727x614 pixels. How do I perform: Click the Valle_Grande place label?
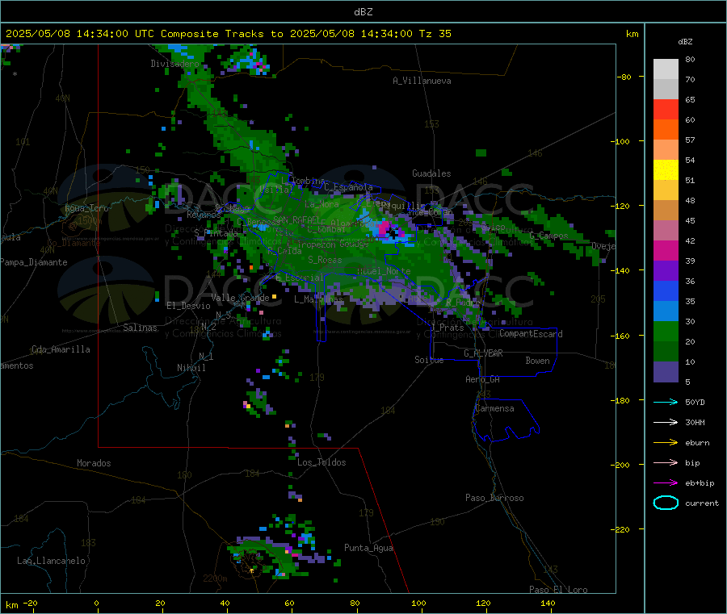240,298
